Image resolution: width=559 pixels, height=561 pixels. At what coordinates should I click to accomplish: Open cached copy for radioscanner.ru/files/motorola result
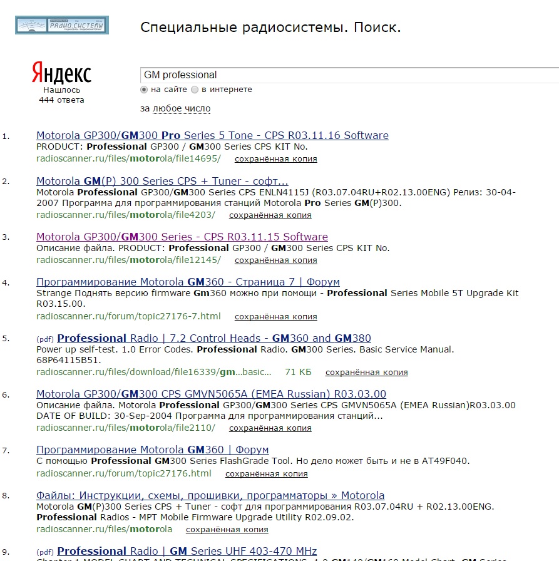click(x=227, y=530)
